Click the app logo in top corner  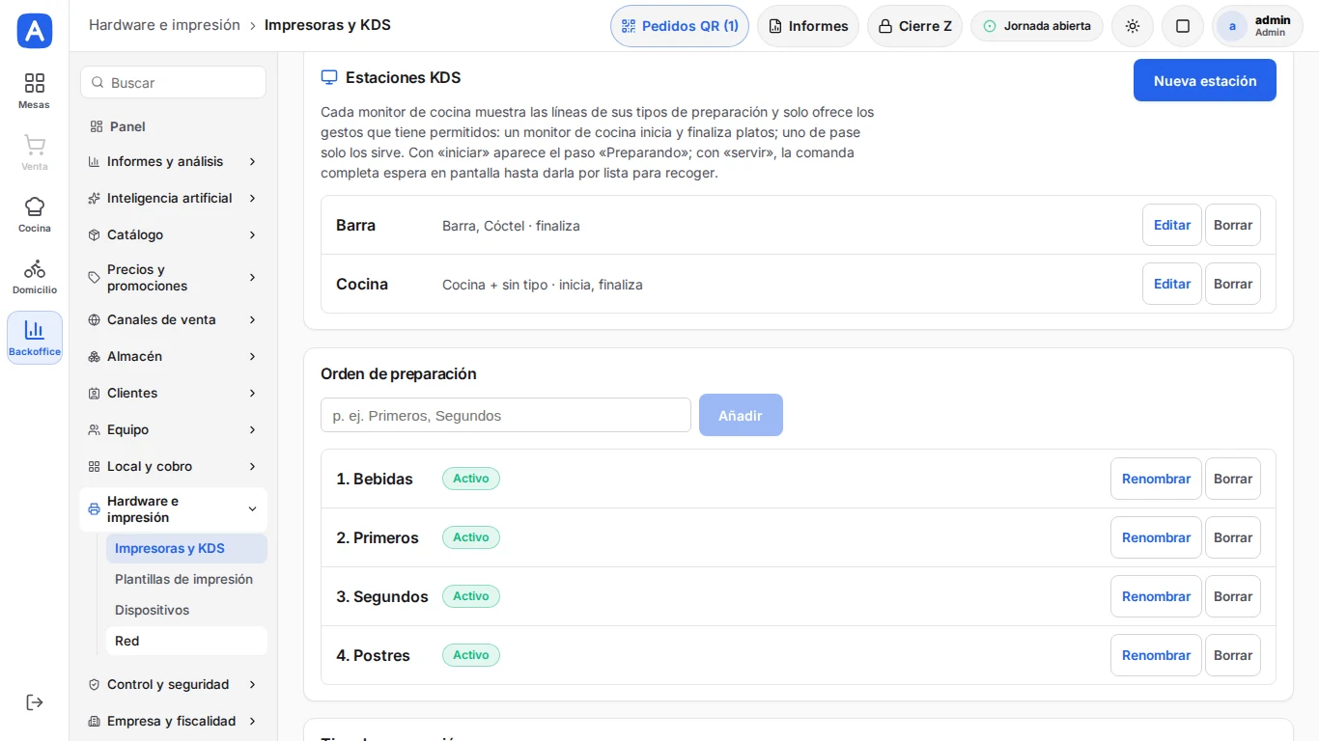35,31
